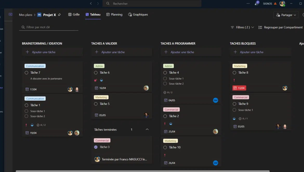The width and height of the screenshot is (304, 172).
Task: Click the sidebar collapse icon beside Mes plans
Action: pos(10,15)
